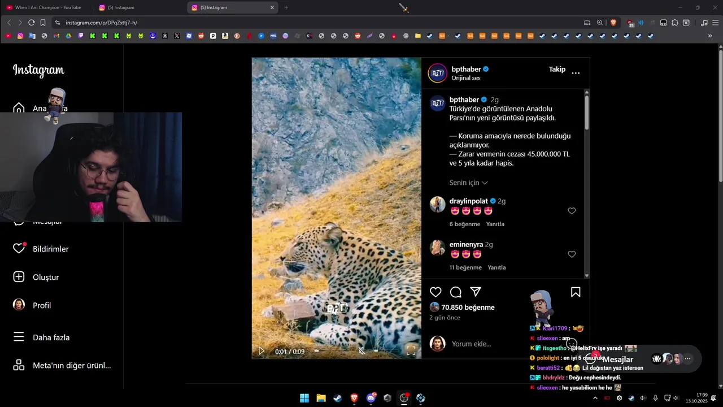The image size is (723, 407).
Task: Play the leopard video
Action: tap(261, 351)
